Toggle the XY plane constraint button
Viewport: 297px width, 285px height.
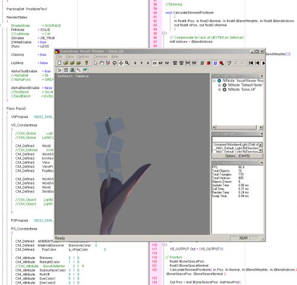pos(154,63)
